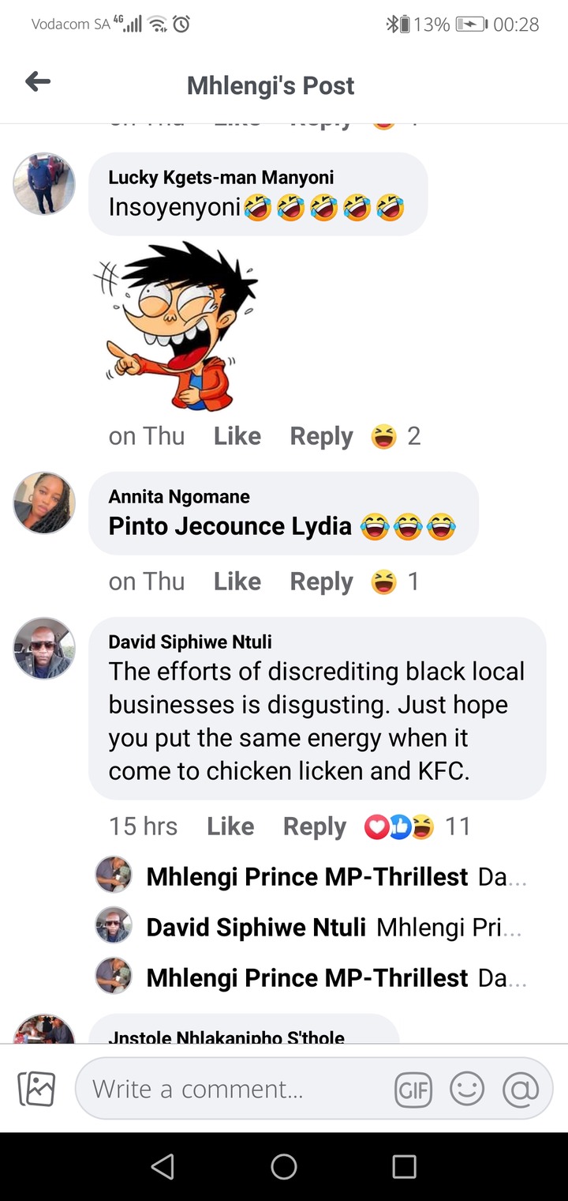Tap Android back triangle button
The image size is (568, 1201).
pyautogui.click(x=163, y=1166)
